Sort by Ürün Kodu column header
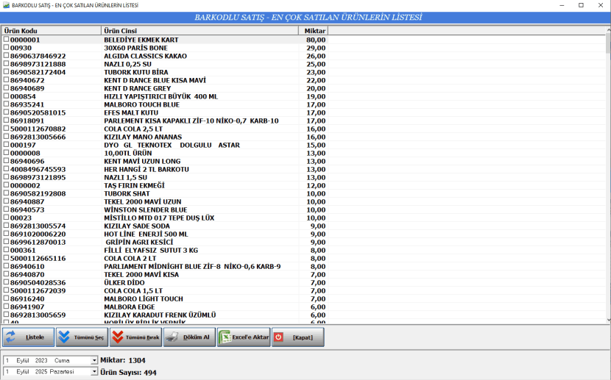 click(x=52, y=31)
